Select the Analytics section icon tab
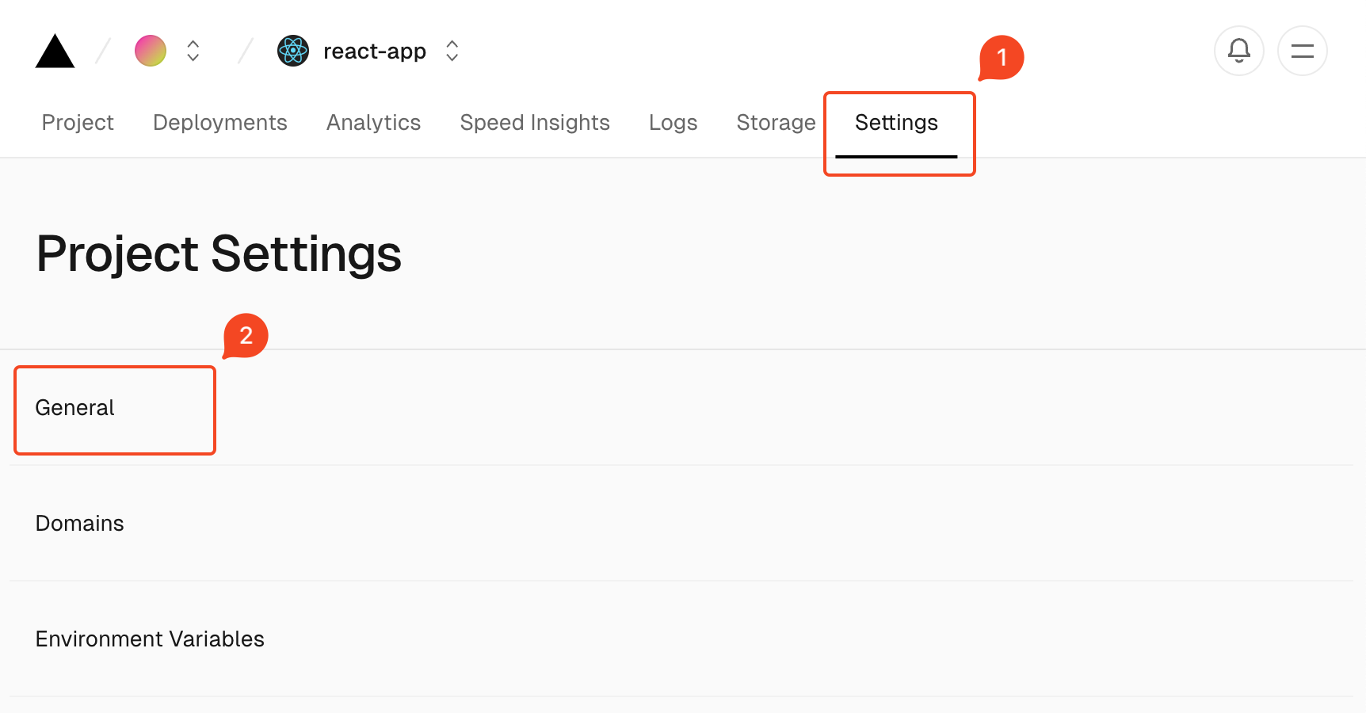This screenshot has width=1366, height=713. tap(373, 123)
